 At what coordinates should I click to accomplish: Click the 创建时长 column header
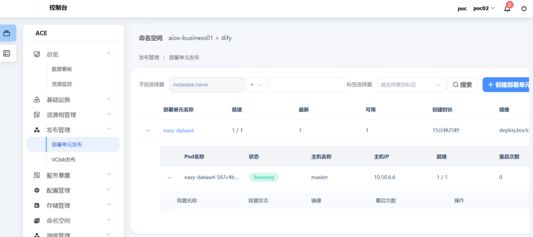pyautogui.click(x=442, y=110)
